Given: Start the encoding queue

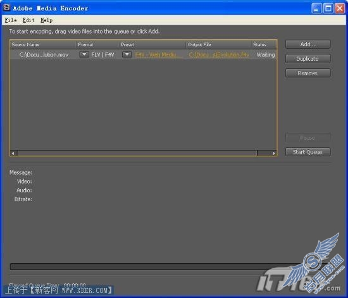Looking at the screenshot, I should [308, 152].
